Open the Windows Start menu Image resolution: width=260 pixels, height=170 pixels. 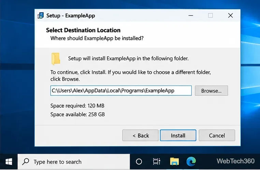(9, 161)
